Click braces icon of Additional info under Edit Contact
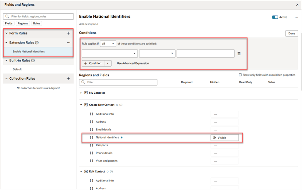302x190 pixels. pyautogui.click(x=92, y=181)
